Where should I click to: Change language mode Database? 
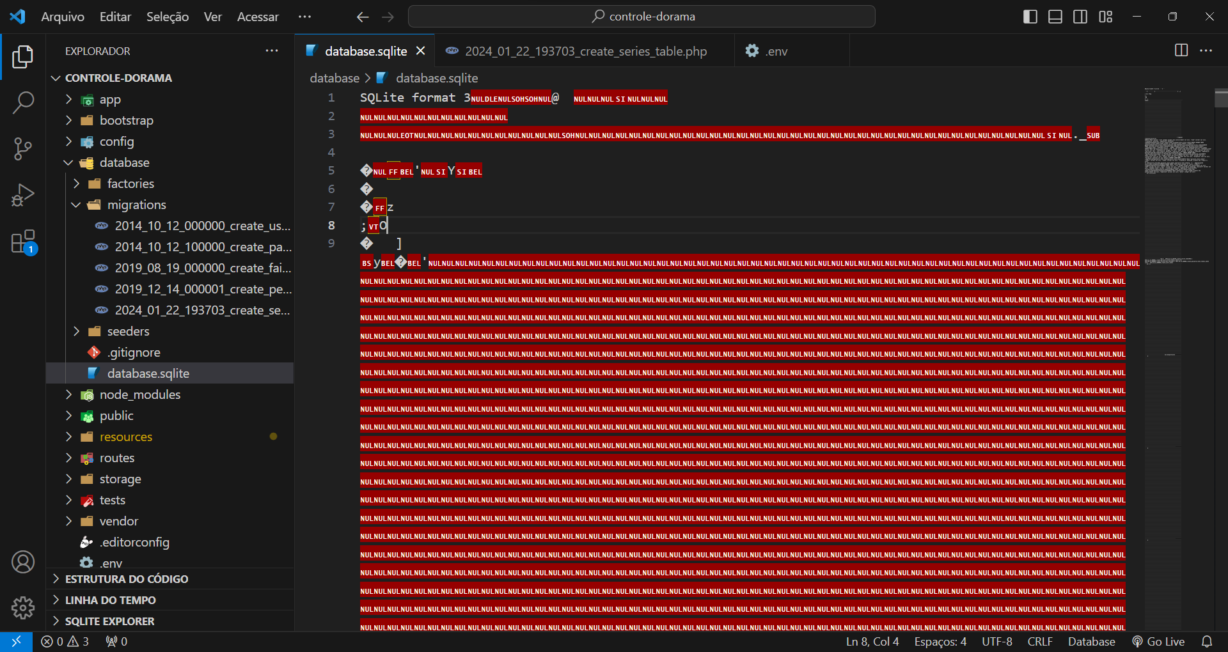1092,641
